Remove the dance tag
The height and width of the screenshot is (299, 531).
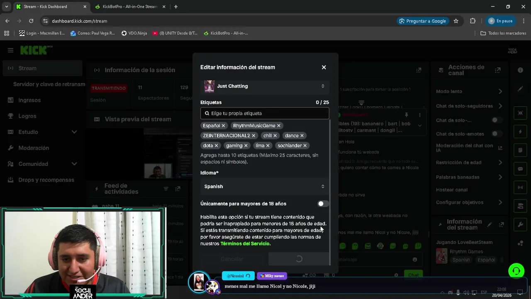(302, 135)
